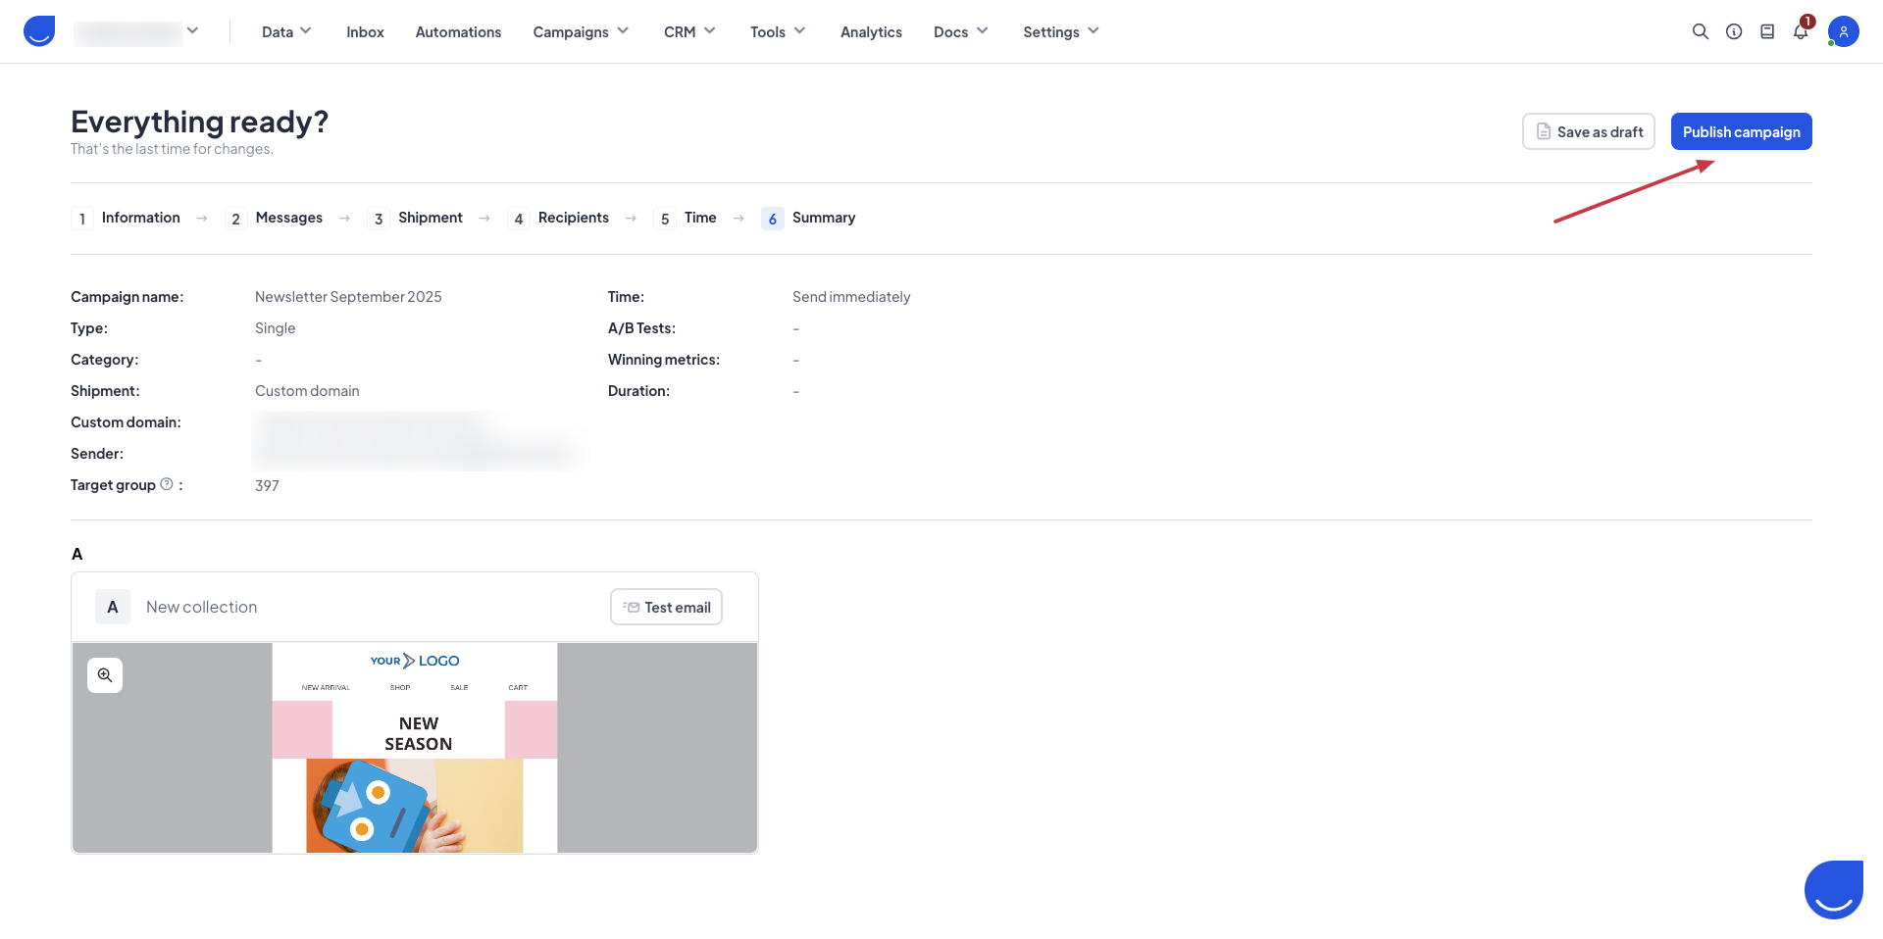The width and height of the screenshot is (1883, 939).
Task: Zoom the email preview with magnifier icon
Action: pos(105,675)
